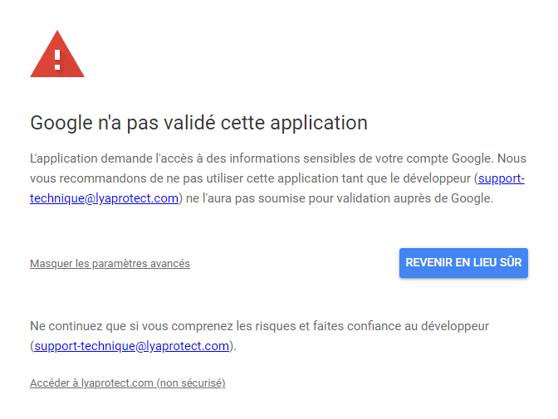Collapse advanced settings via "Masquer les paramètres avancés"
The height and width of the screenshot is (419, 558).
110,264
